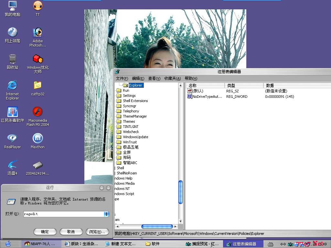Click 取消 in the Run dialog

[71, 232]
